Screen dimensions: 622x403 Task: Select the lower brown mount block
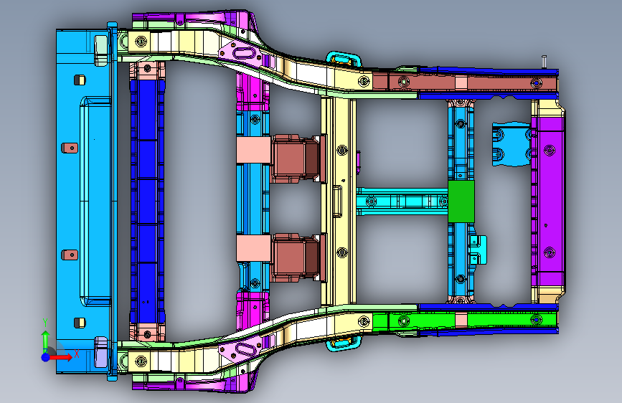pyautogui.click(x=298, y=257)
